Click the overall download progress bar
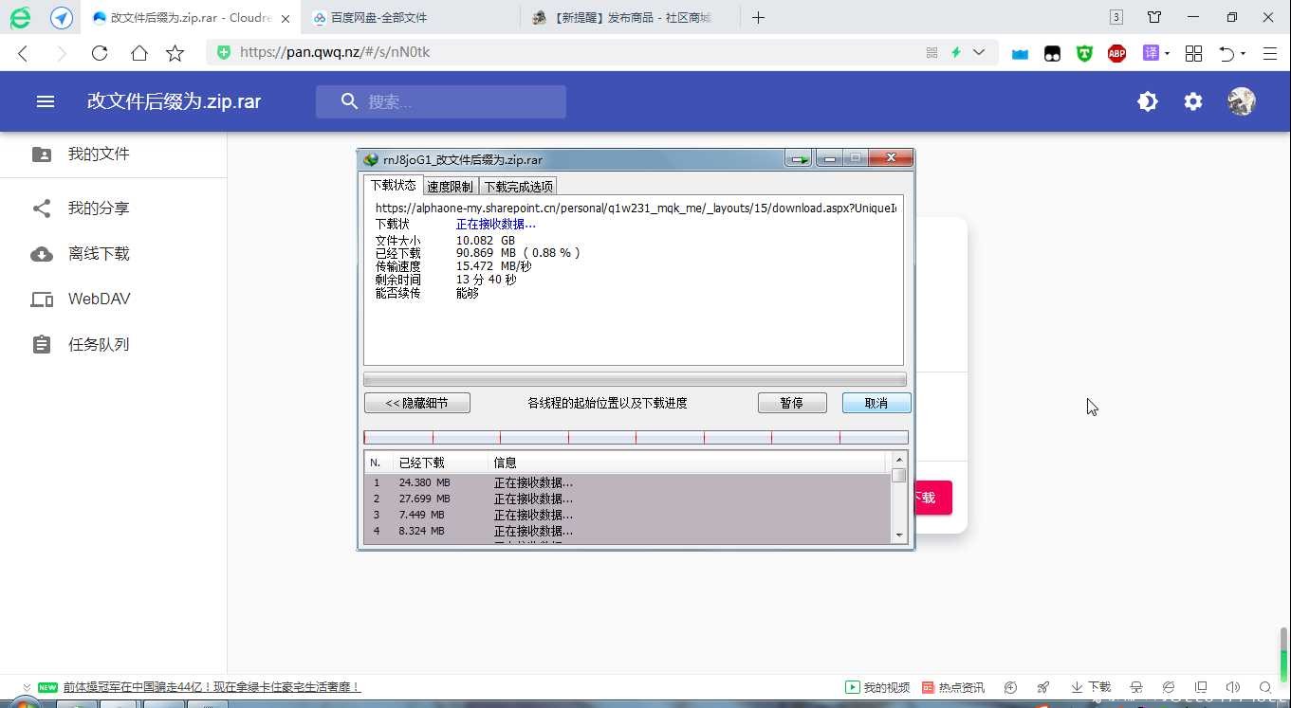 [x=635, y=379]
